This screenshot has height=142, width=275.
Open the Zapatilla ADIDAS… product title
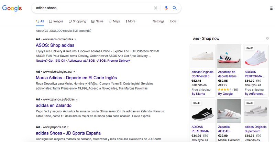pyautogui.click(x=225, y=129)
